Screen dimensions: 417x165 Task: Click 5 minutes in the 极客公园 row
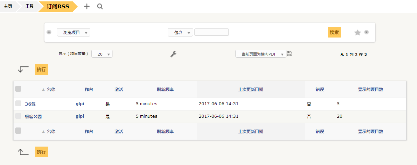point(147,116)
